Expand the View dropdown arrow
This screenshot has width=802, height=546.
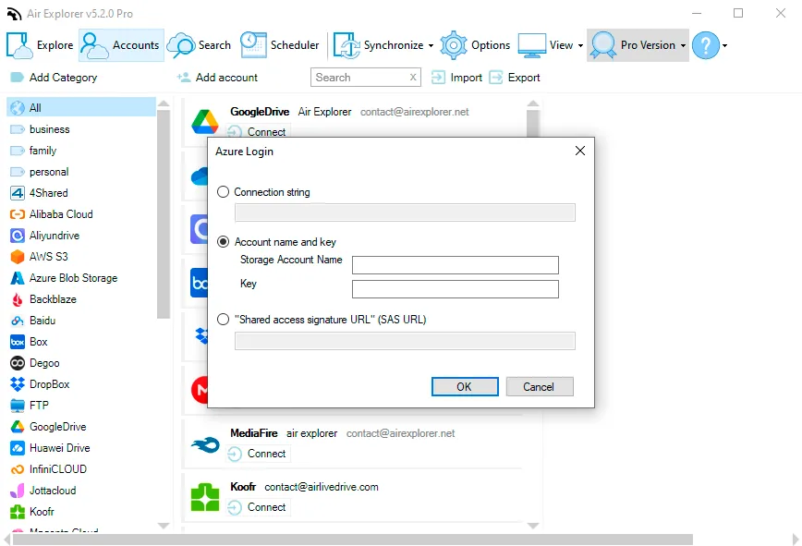pyautogui.click(x=580, y=45)
